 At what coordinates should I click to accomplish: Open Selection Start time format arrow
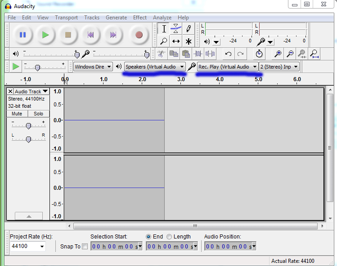click(140, 246)
